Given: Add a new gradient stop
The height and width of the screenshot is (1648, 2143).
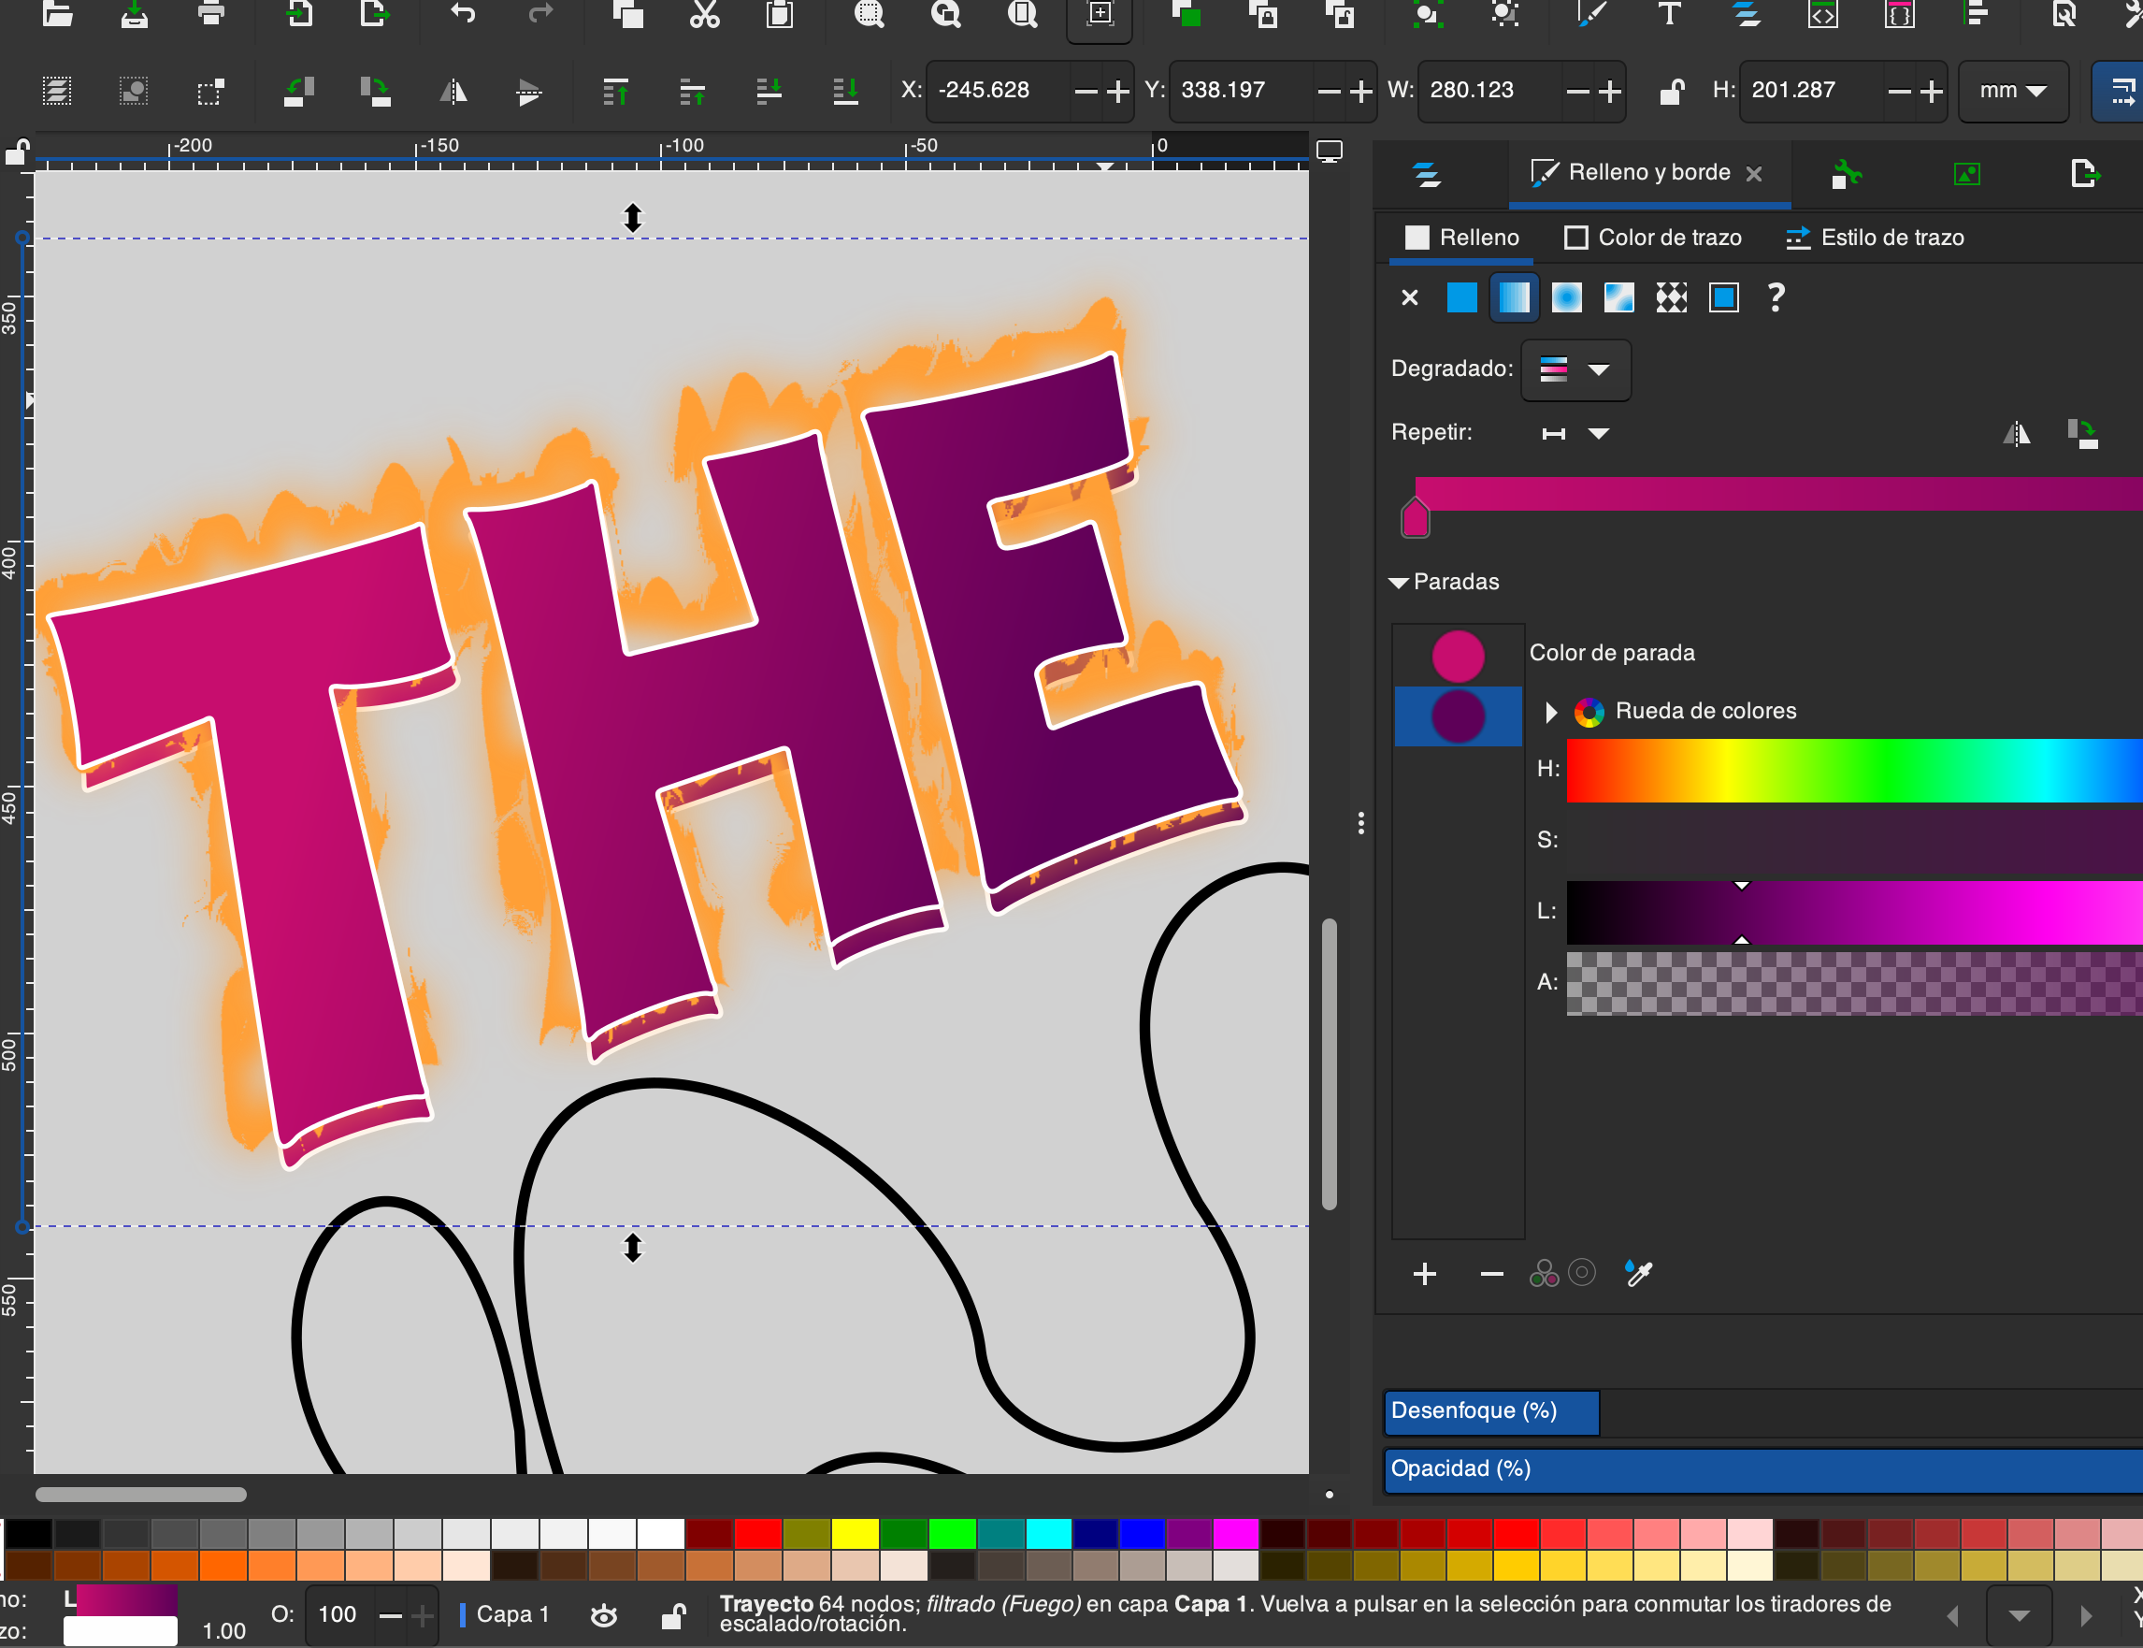Looking at the screenshot, I should (x=1425, y=1273).
